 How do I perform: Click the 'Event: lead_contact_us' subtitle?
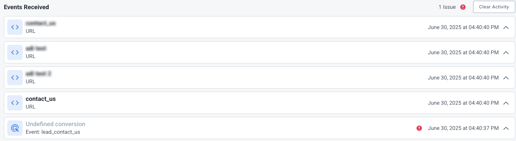(53, 132)
